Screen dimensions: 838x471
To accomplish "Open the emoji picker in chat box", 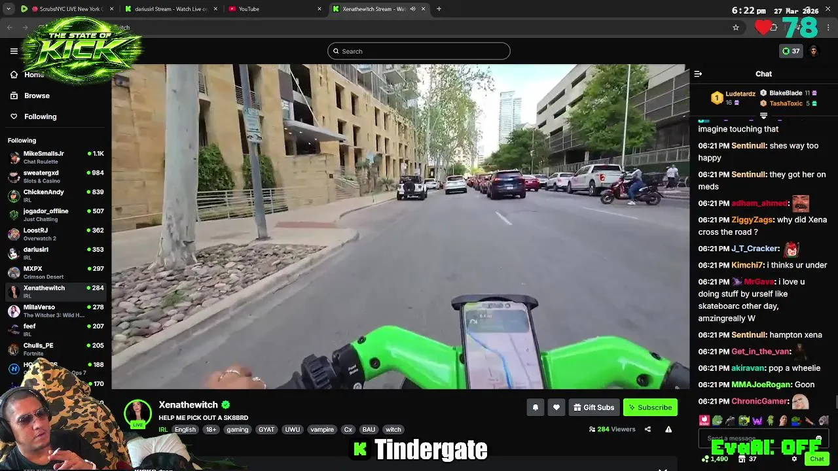I will 818,438.
